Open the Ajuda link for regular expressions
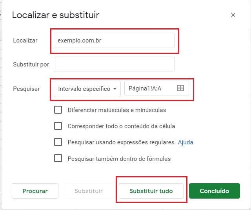This screenshot has width=251, height=210. 186,142
